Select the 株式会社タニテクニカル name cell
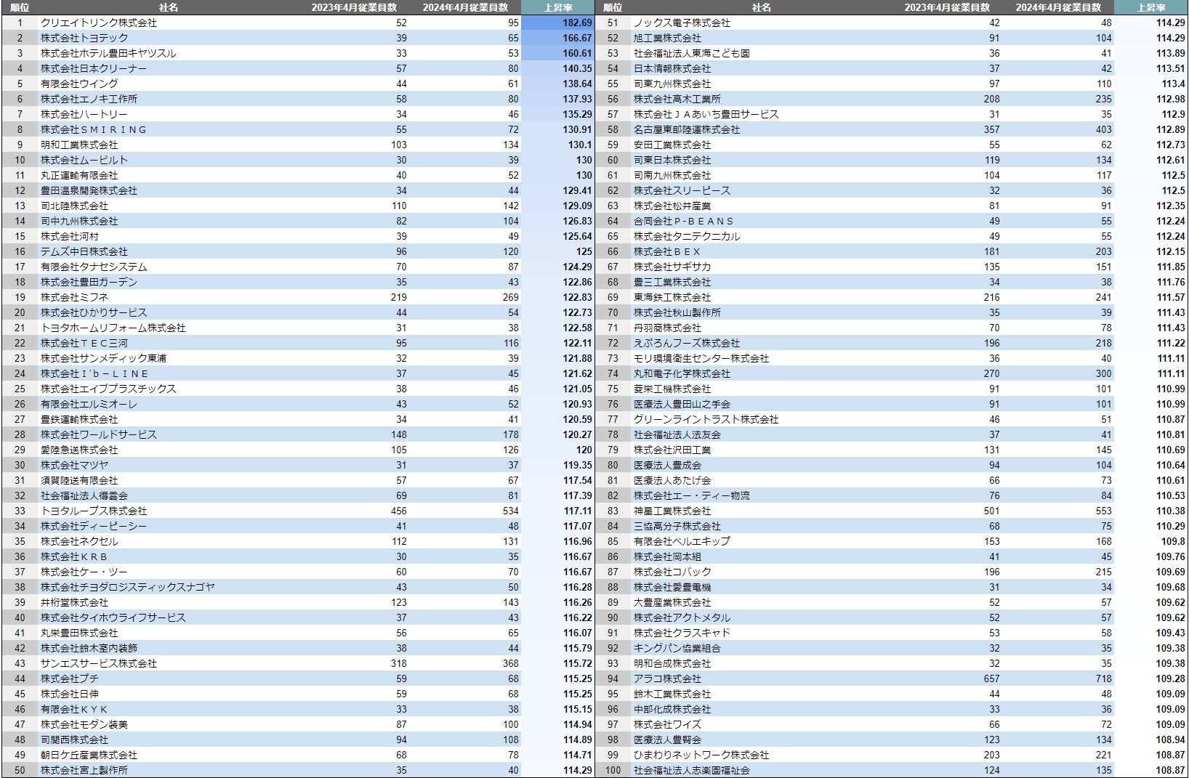This screenshot has height=778, width=1189. pyautogui.click(x=687, y=236)
